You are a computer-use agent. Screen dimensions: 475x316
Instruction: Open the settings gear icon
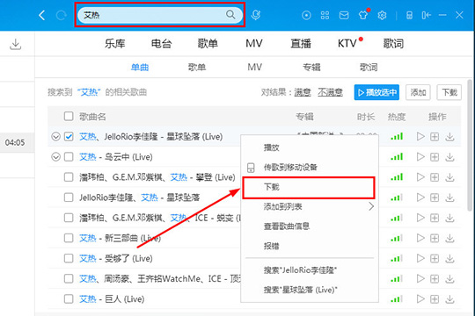(382, 15)
